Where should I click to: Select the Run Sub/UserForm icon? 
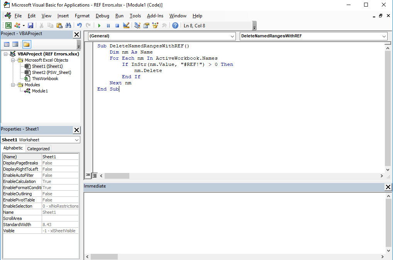tap(99, 25)
